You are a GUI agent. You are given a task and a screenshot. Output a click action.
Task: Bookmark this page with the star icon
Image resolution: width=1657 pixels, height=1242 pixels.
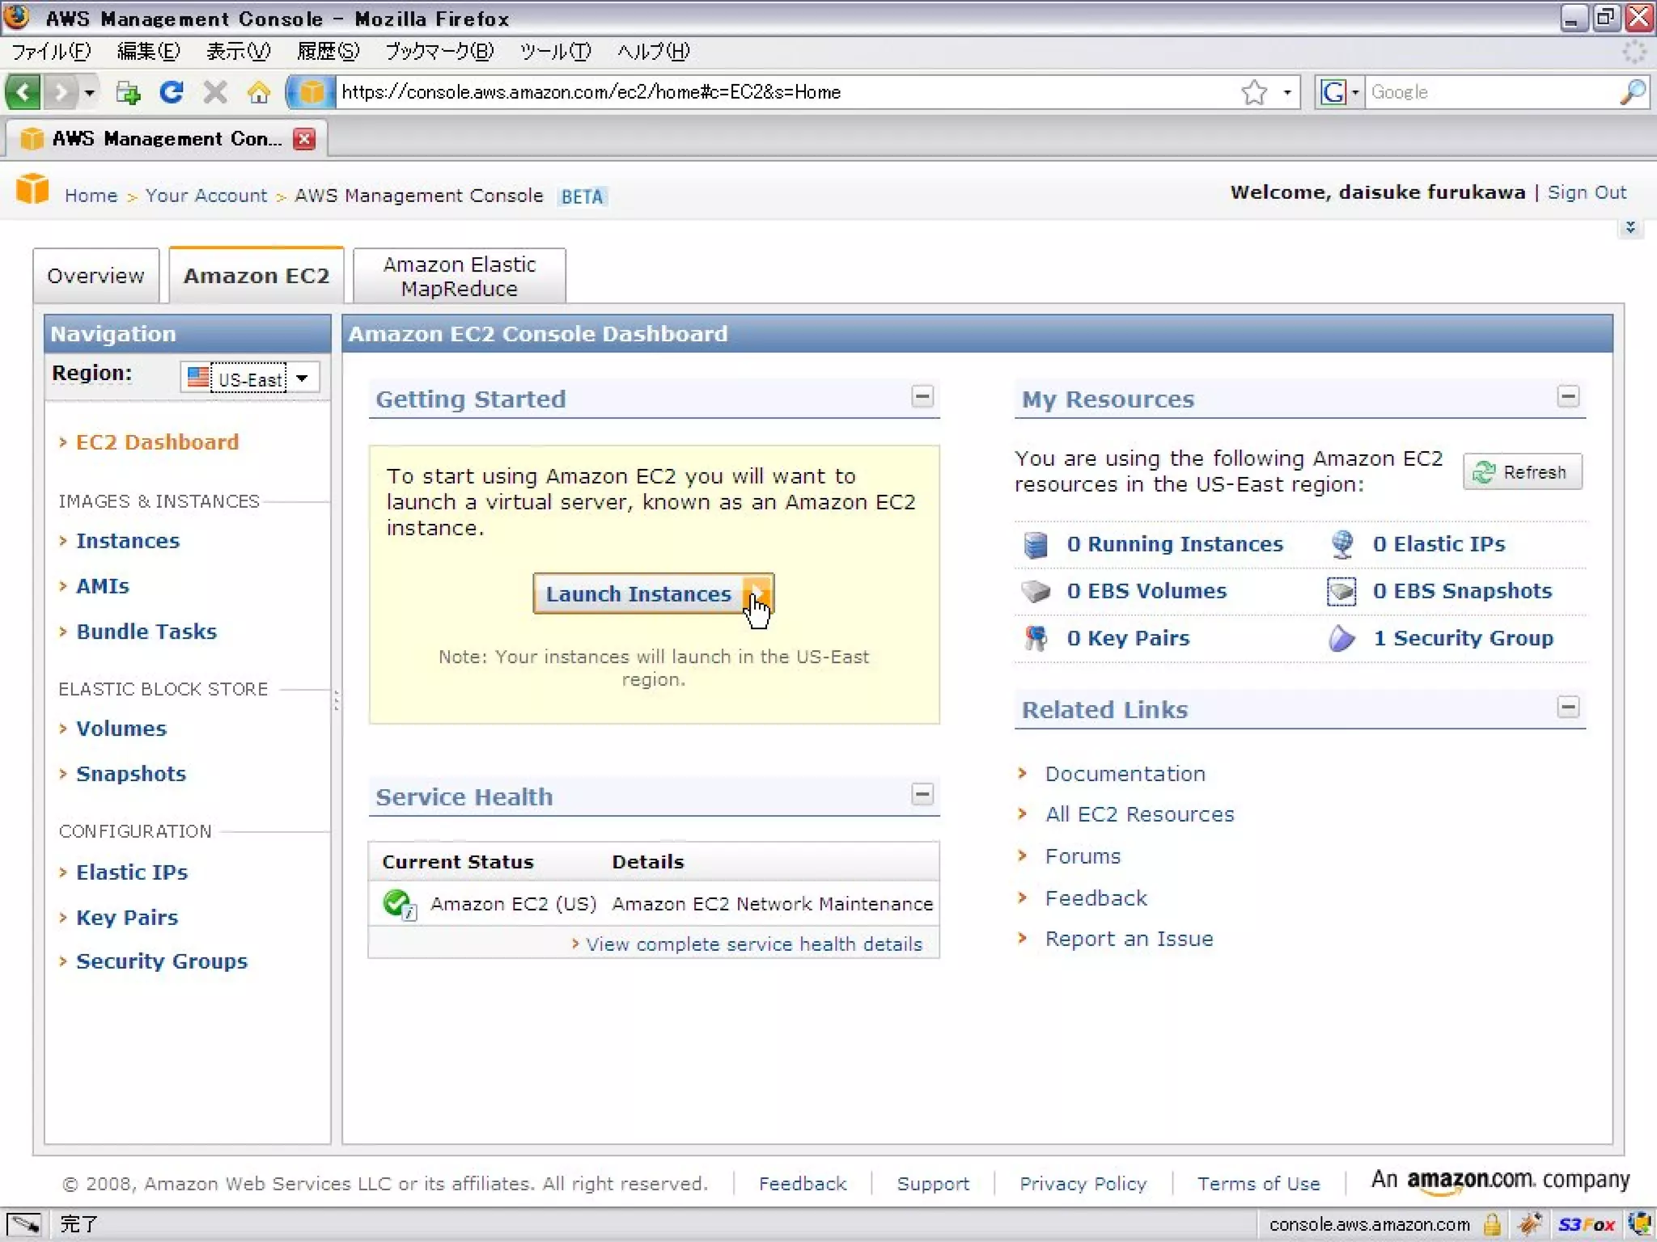click(1254, 92)
